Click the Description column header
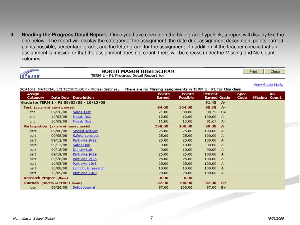The width and height of the screenshot is (300, 225). pyautogui.click(x=83, y=98)
